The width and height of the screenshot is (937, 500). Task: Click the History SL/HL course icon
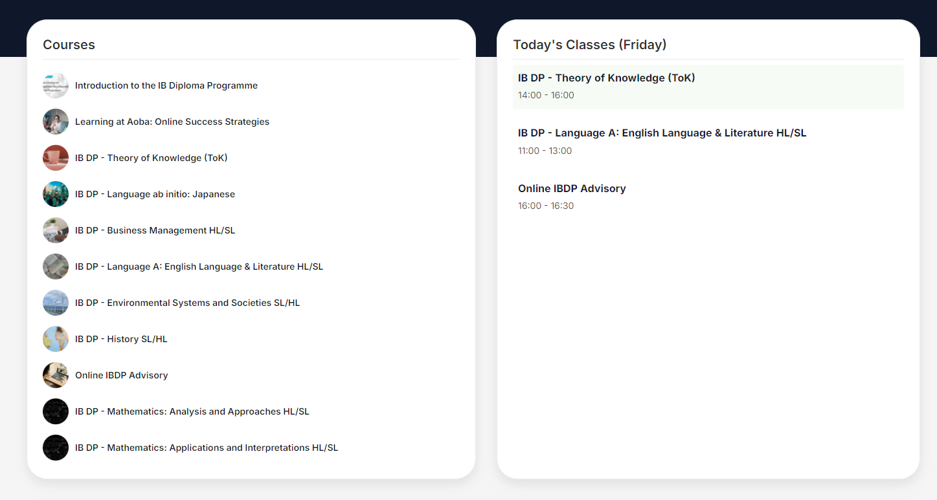(x=56, y=339)
